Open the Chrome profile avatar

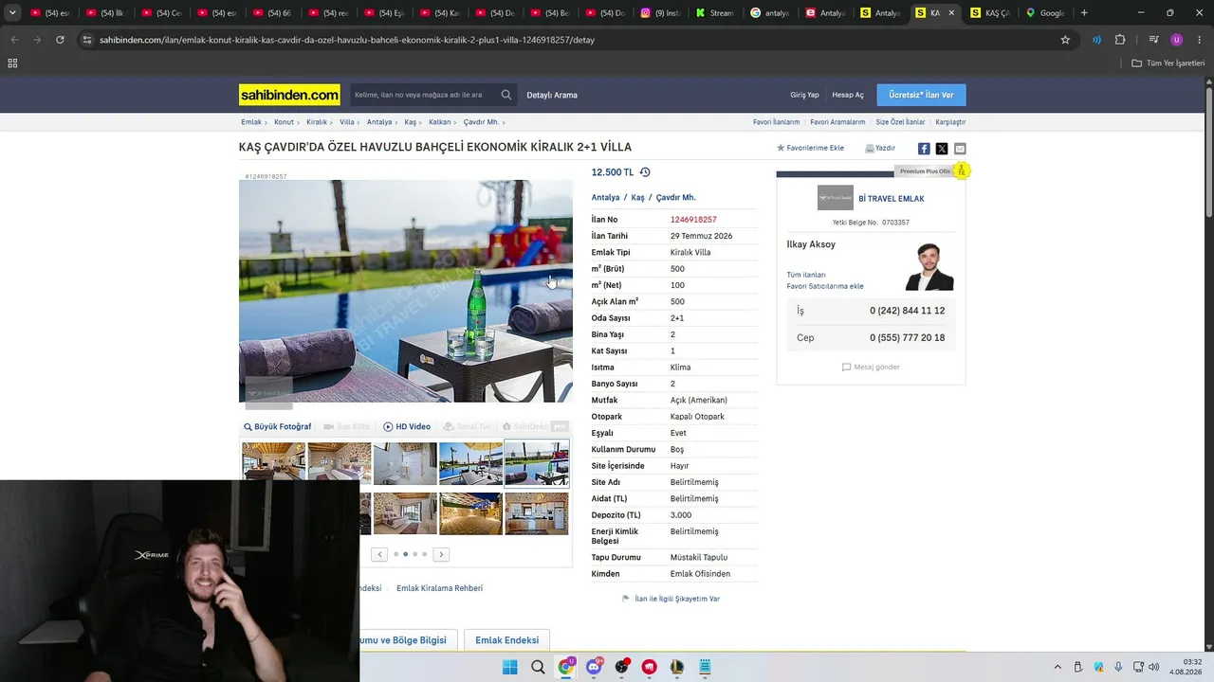pos(1177,40)
